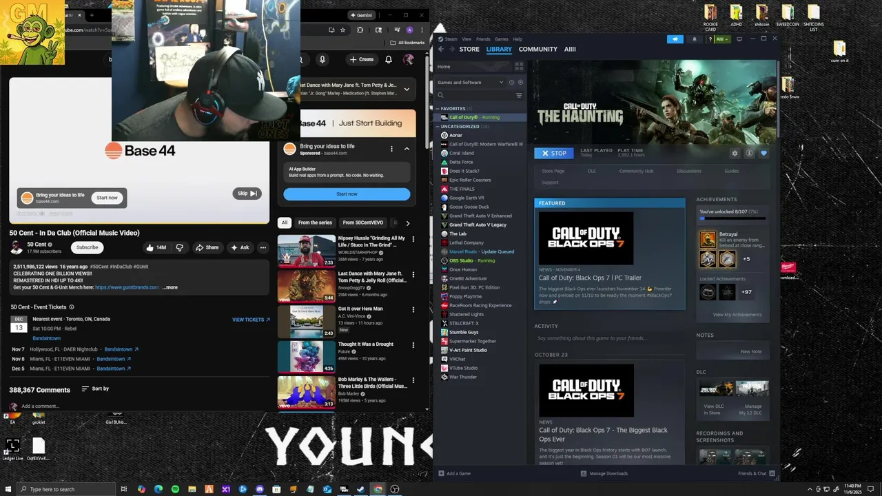Open more actions menu under the video
The image size is (882, 496).
pos(263,247)
